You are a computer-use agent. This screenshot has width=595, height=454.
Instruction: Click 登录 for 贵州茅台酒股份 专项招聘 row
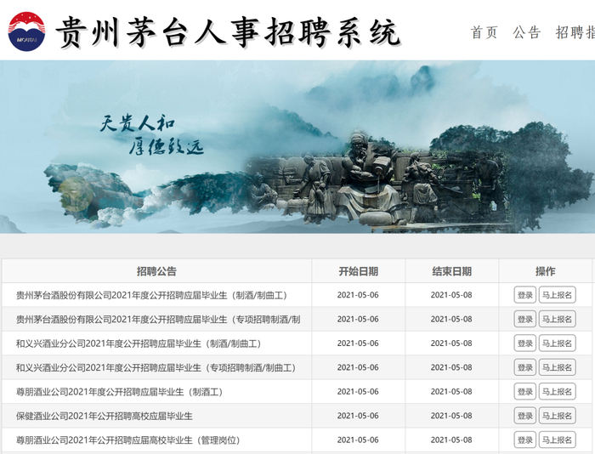coord(525,319)
